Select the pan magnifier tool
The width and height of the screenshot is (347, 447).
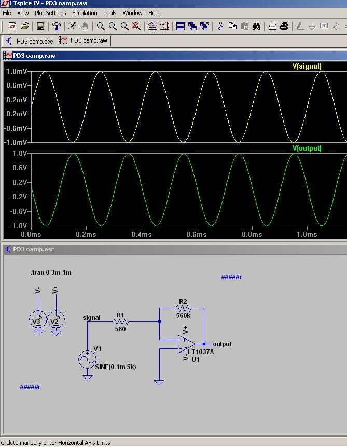point(113,26)
